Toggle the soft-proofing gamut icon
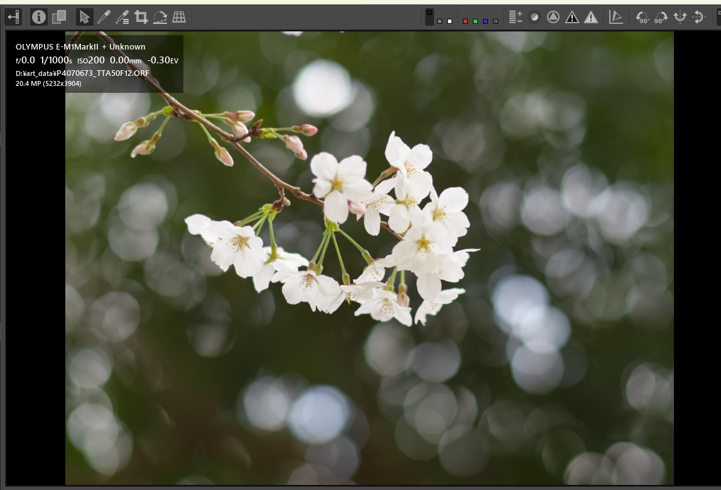This screenshot has height=490, width=721. (615, 18)
